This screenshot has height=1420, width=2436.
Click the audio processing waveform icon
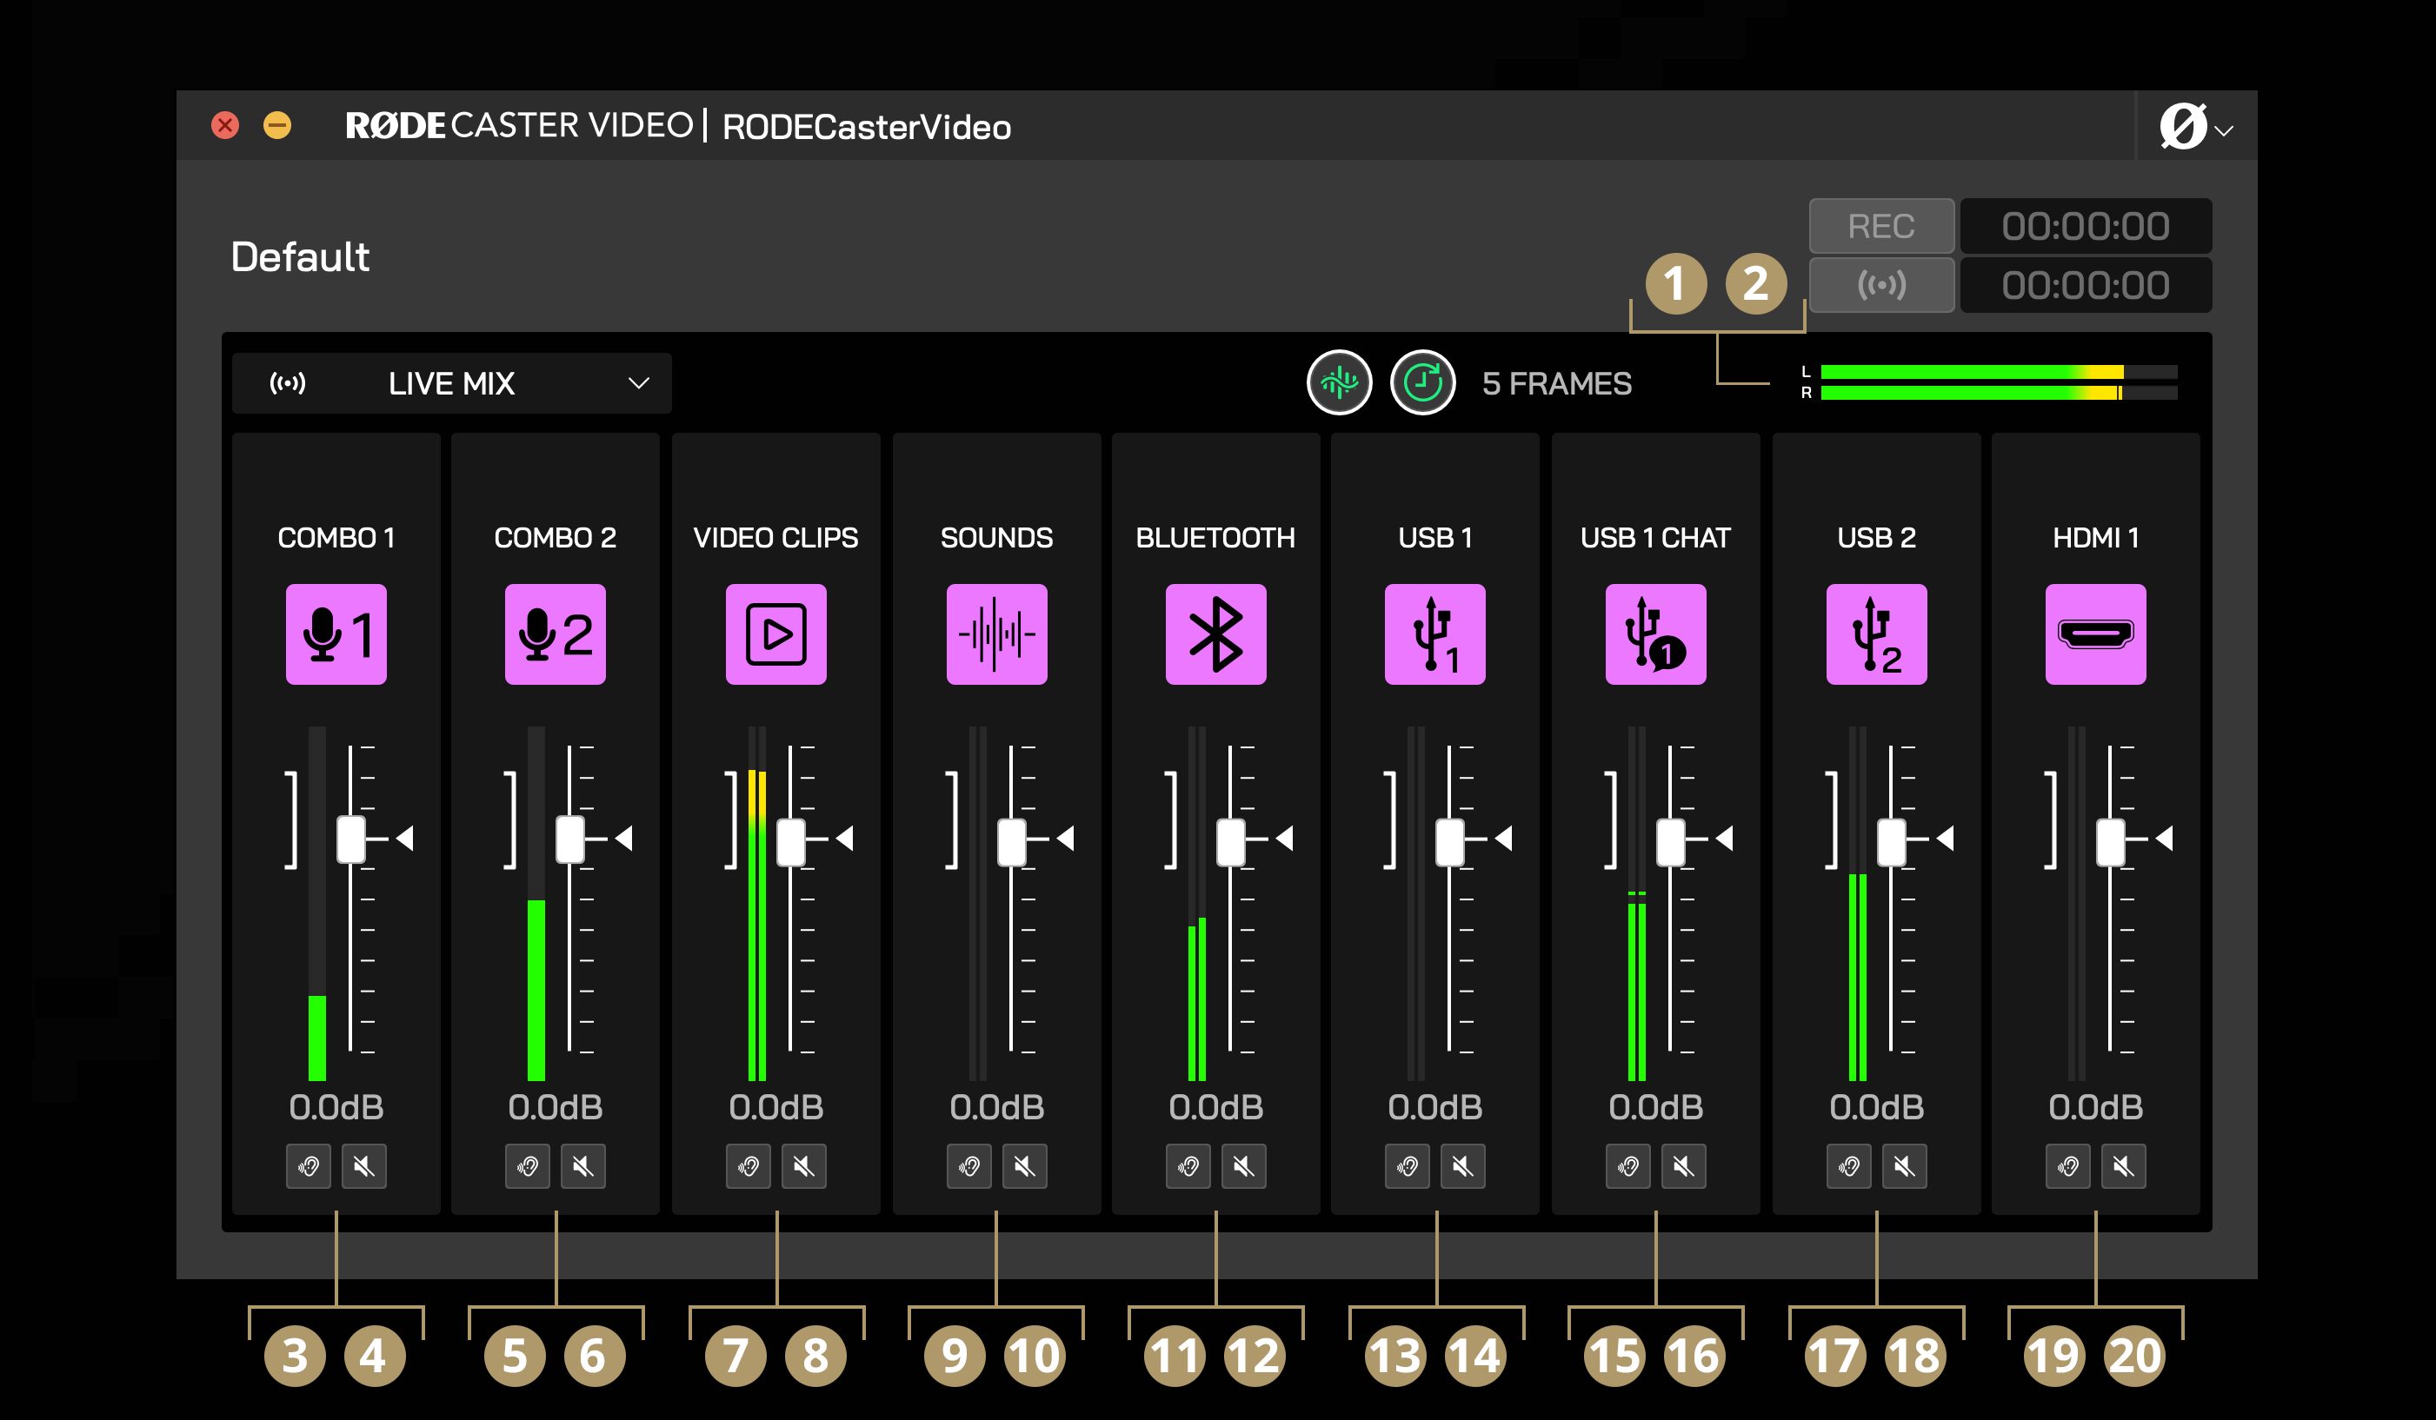tap(1339, 382)
